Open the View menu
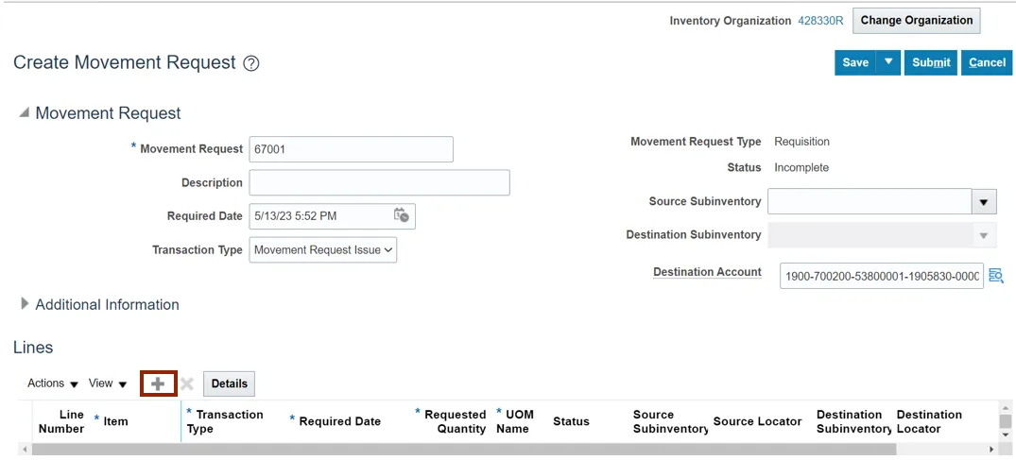 click(107, 383)
